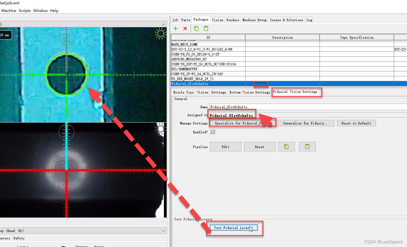Switch to the Vision tab in the top row
The image size is (407, 247).
[x=217, y=20]
